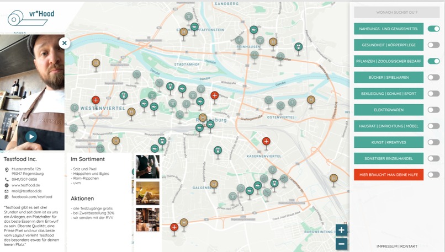
Task: Click tan marker left of Stadtamhof area
Action: tap(96, 63)
